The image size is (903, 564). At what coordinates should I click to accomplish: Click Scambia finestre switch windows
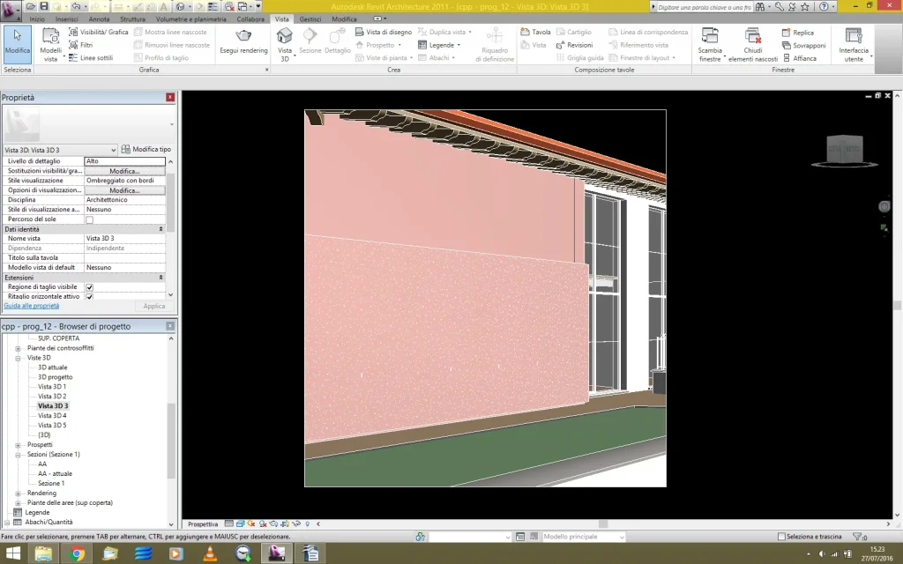coord(710,44)
